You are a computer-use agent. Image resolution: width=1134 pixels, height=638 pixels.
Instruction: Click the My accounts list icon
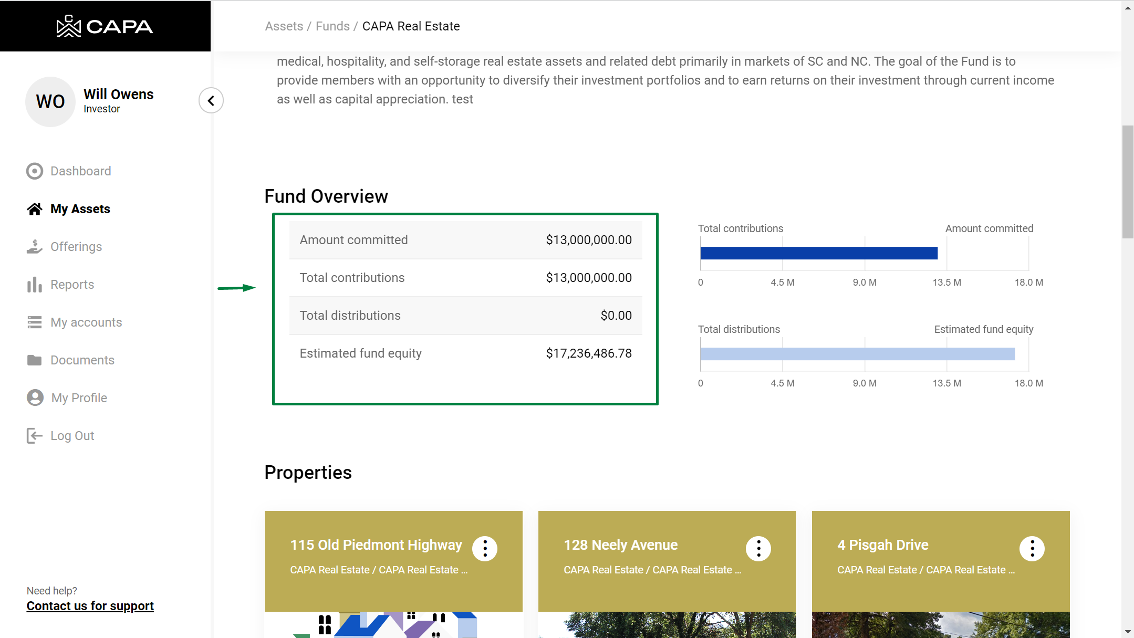(35, 322)
